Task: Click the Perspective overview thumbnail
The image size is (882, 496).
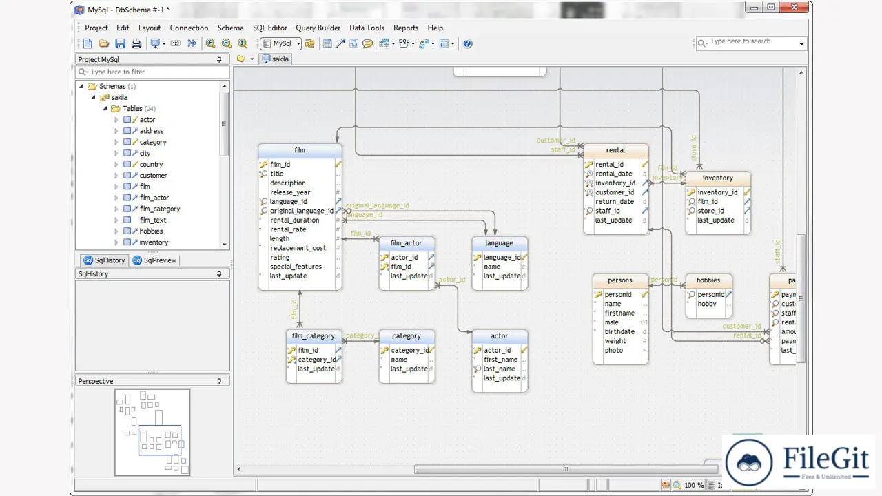Action: [152, 432]
